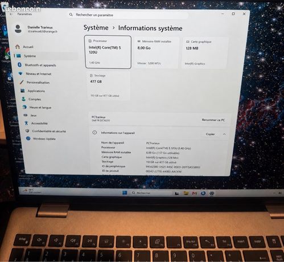Viewport: 284px width, 262px height.
Task: Collapse the Informations sur l'appareil section
Action: pyautogui.click(x=224, y=134)
